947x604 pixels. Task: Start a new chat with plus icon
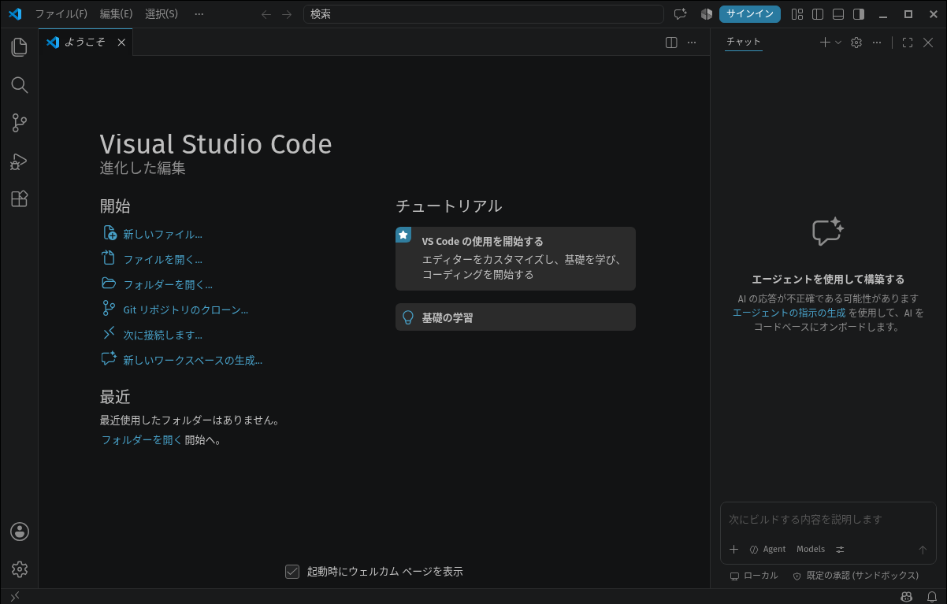pos(825,43)
